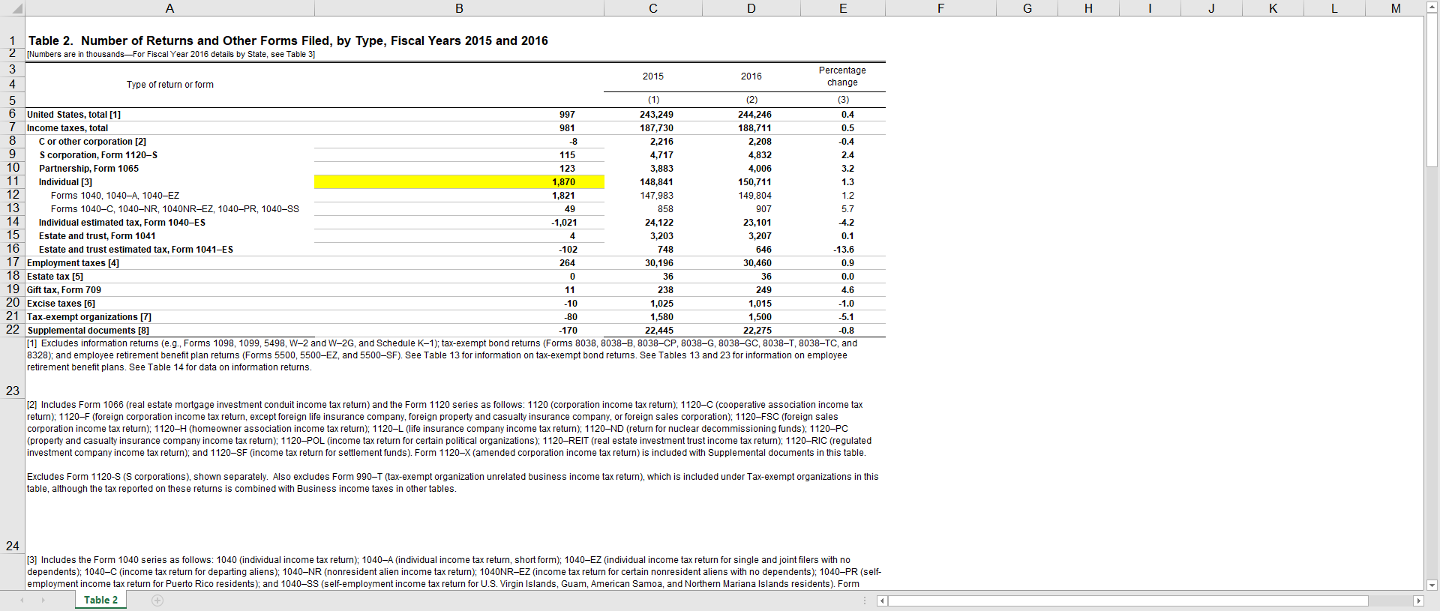
Task: Select row 11 header
Action: (x=13, y=181)
